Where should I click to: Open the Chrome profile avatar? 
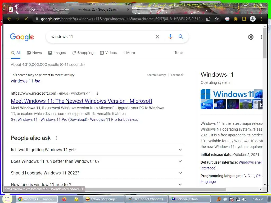click(x=253, y=19)
